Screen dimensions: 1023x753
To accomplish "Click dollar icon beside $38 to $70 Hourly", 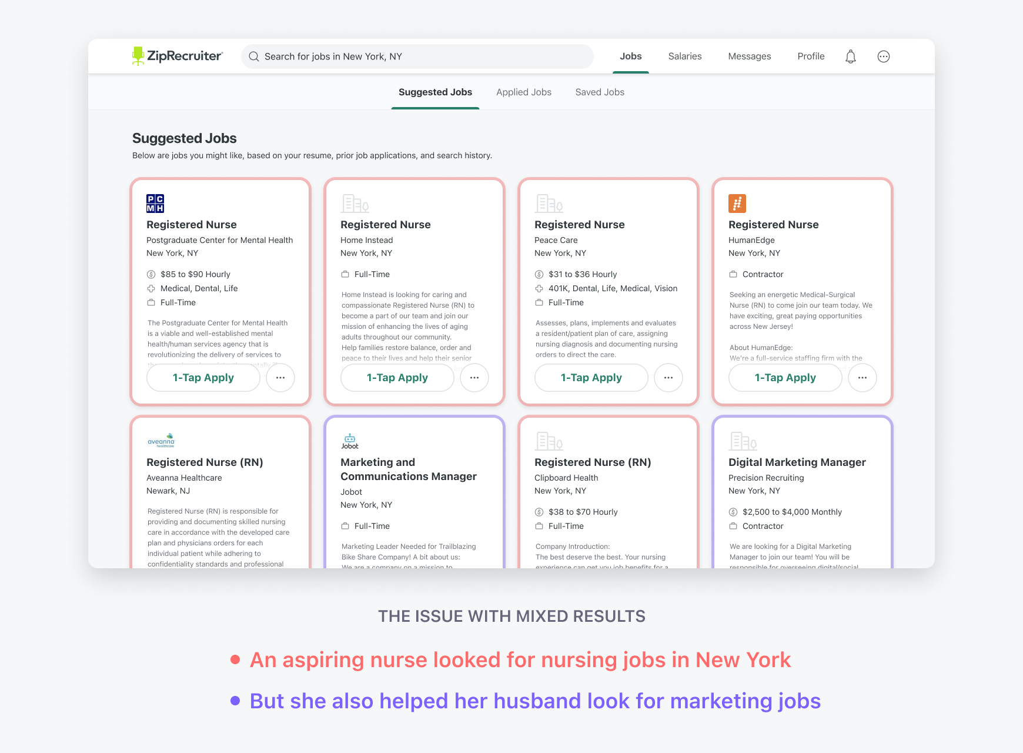I will tap(539, 512).
